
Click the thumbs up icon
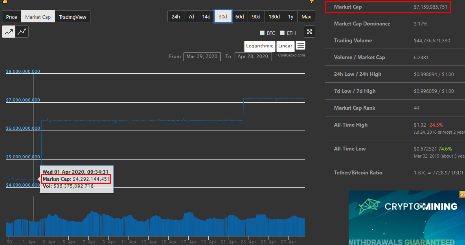coord(5,2)
